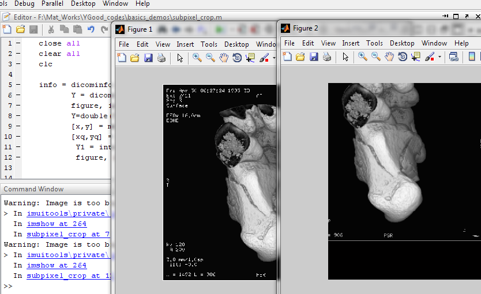Open second 'imshow at 264' link
Image resolution: width=481 pixels, height=294 pixels.
[57, 265]
